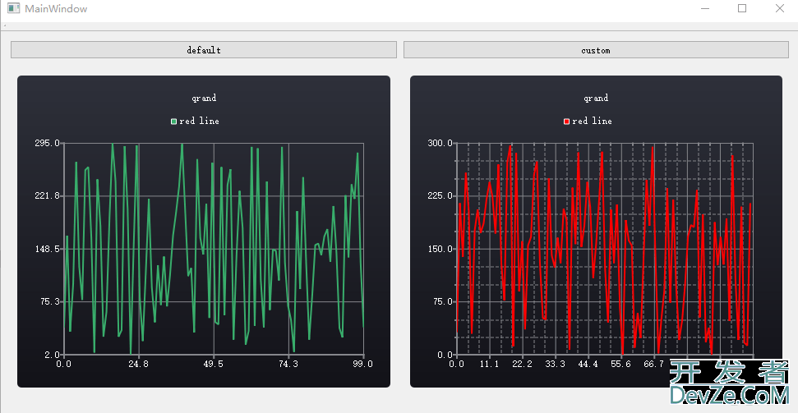Click the MainWindow title text
The height and width of the screenshot is (413, 798).
coord(56,8)
